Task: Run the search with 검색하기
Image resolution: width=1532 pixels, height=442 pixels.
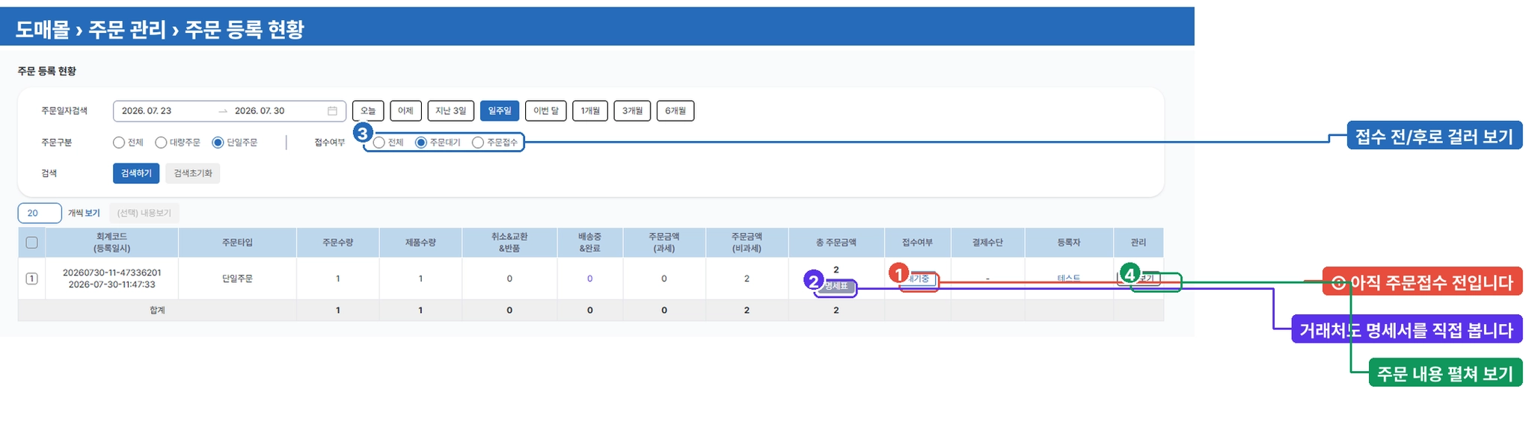Action: tap(136, 173)
